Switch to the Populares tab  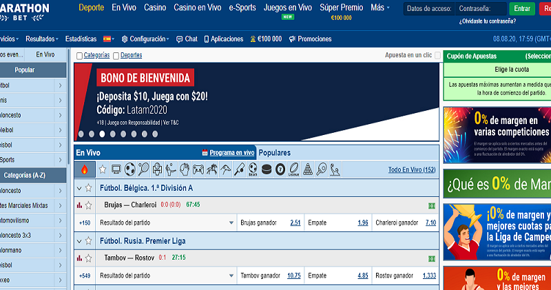point(274,153)
